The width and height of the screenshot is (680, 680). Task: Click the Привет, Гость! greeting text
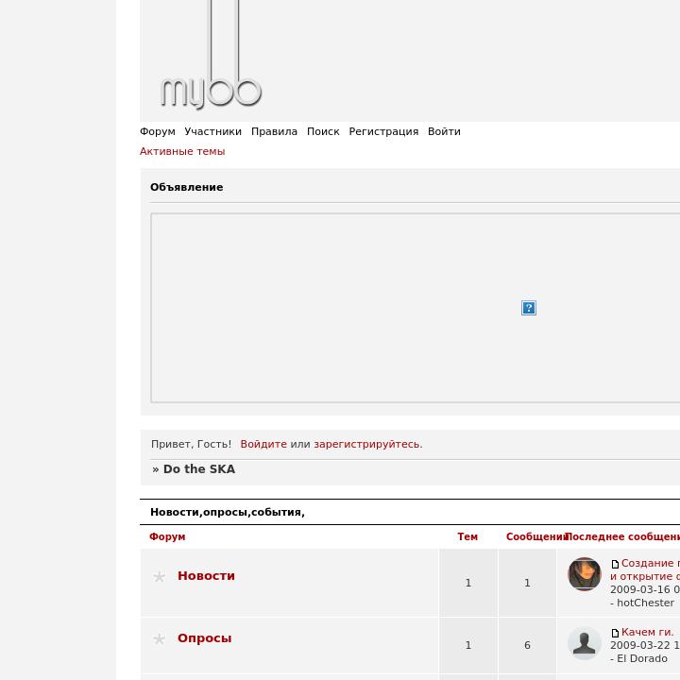tap(191, 444)
